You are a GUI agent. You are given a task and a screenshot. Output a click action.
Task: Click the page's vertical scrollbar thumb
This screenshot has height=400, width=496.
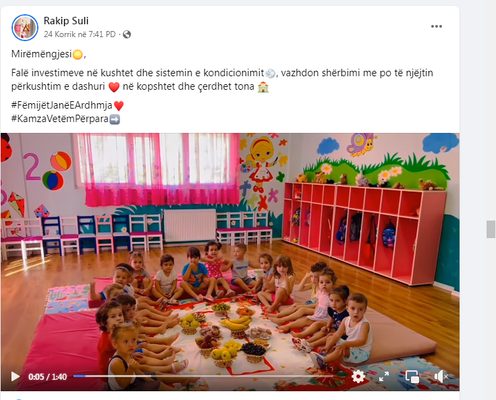pyautogui.click(x=491, y=229)
